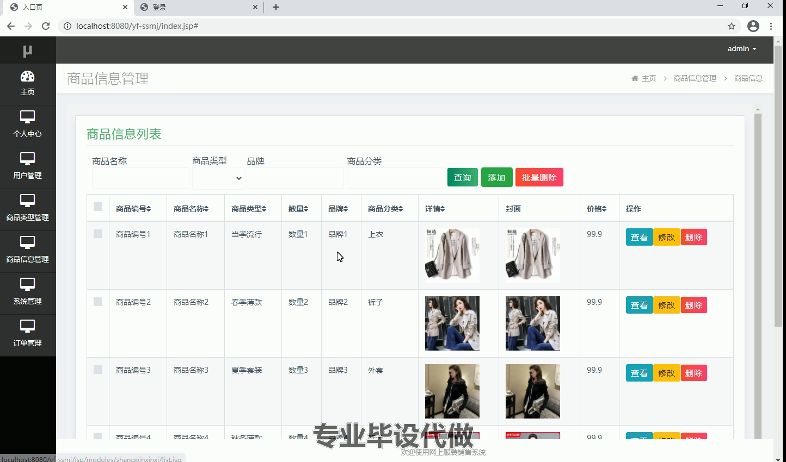Click 商品信息 in the breadcrumb
This screenshot has width=786, height=462.
[748, 78]
